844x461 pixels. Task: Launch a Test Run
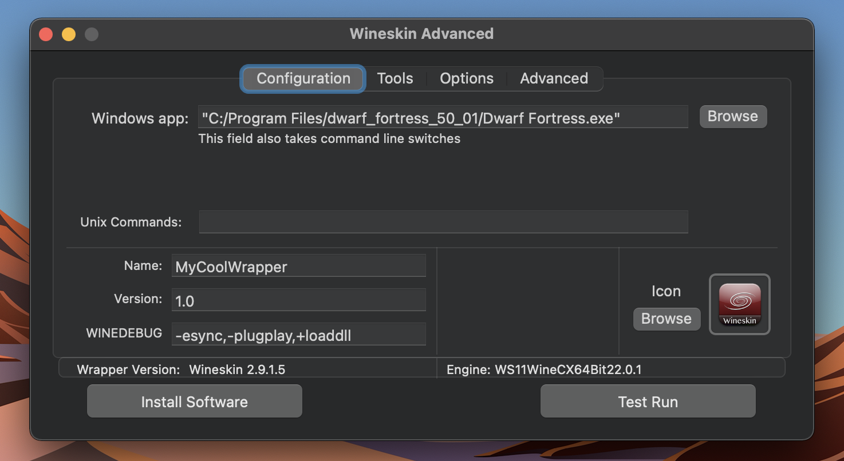click(x=648, y=402)
